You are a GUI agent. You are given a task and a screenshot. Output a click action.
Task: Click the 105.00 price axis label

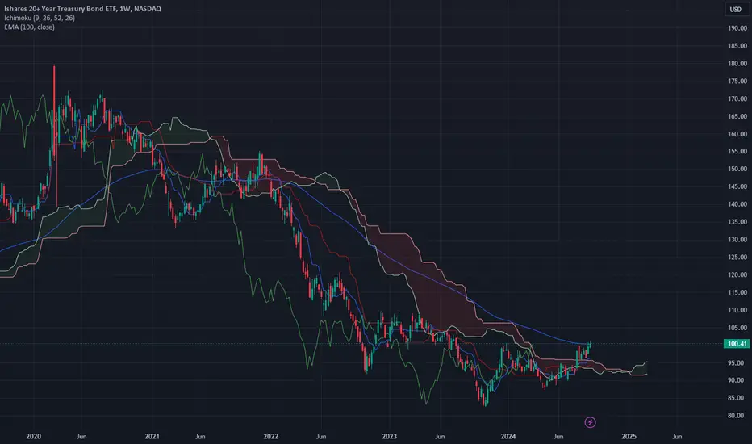[x=737, y=328]
